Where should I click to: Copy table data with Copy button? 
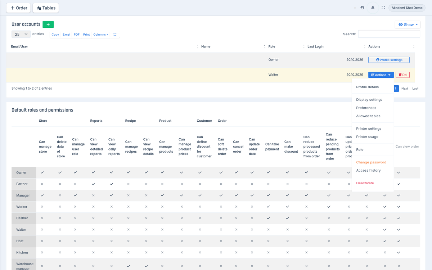[x=55, y=35]
